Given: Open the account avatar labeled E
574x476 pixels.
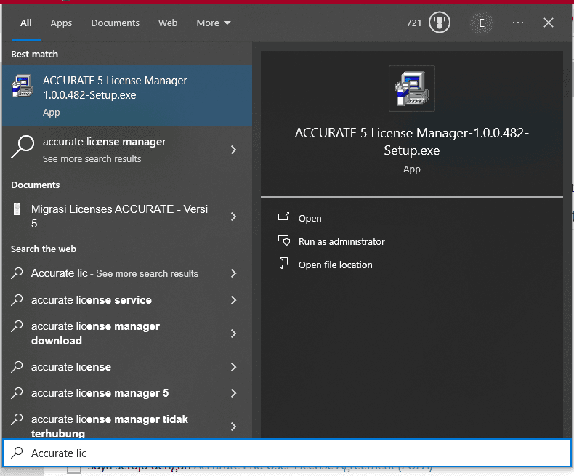Looking at the screenshot, I should click(x=482, y=23).
